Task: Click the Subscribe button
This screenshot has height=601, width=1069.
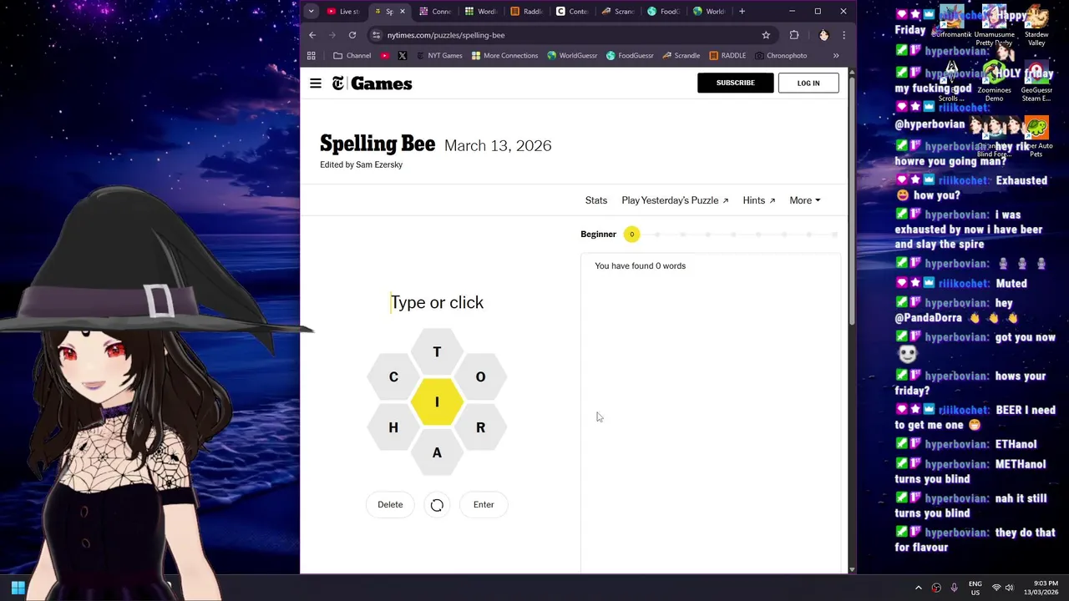Action: [x=735, y=83]
